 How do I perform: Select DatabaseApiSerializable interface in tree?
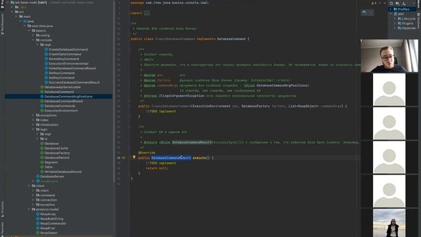click(x=62, y=87)
